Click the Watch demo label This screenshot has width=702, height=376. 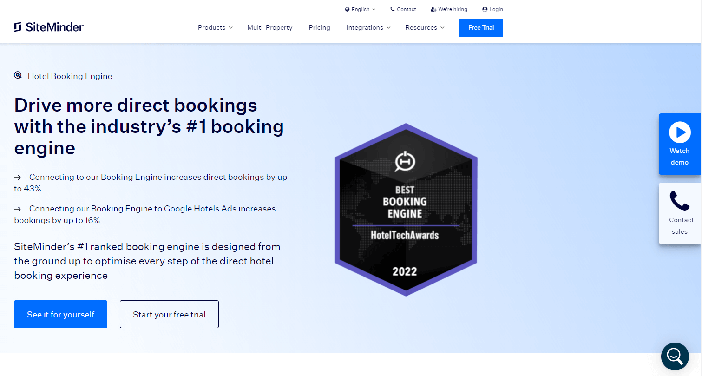679,157
